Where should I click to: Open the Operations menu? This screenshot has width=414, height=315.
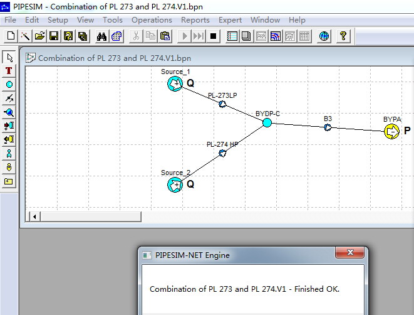(152, 20)
